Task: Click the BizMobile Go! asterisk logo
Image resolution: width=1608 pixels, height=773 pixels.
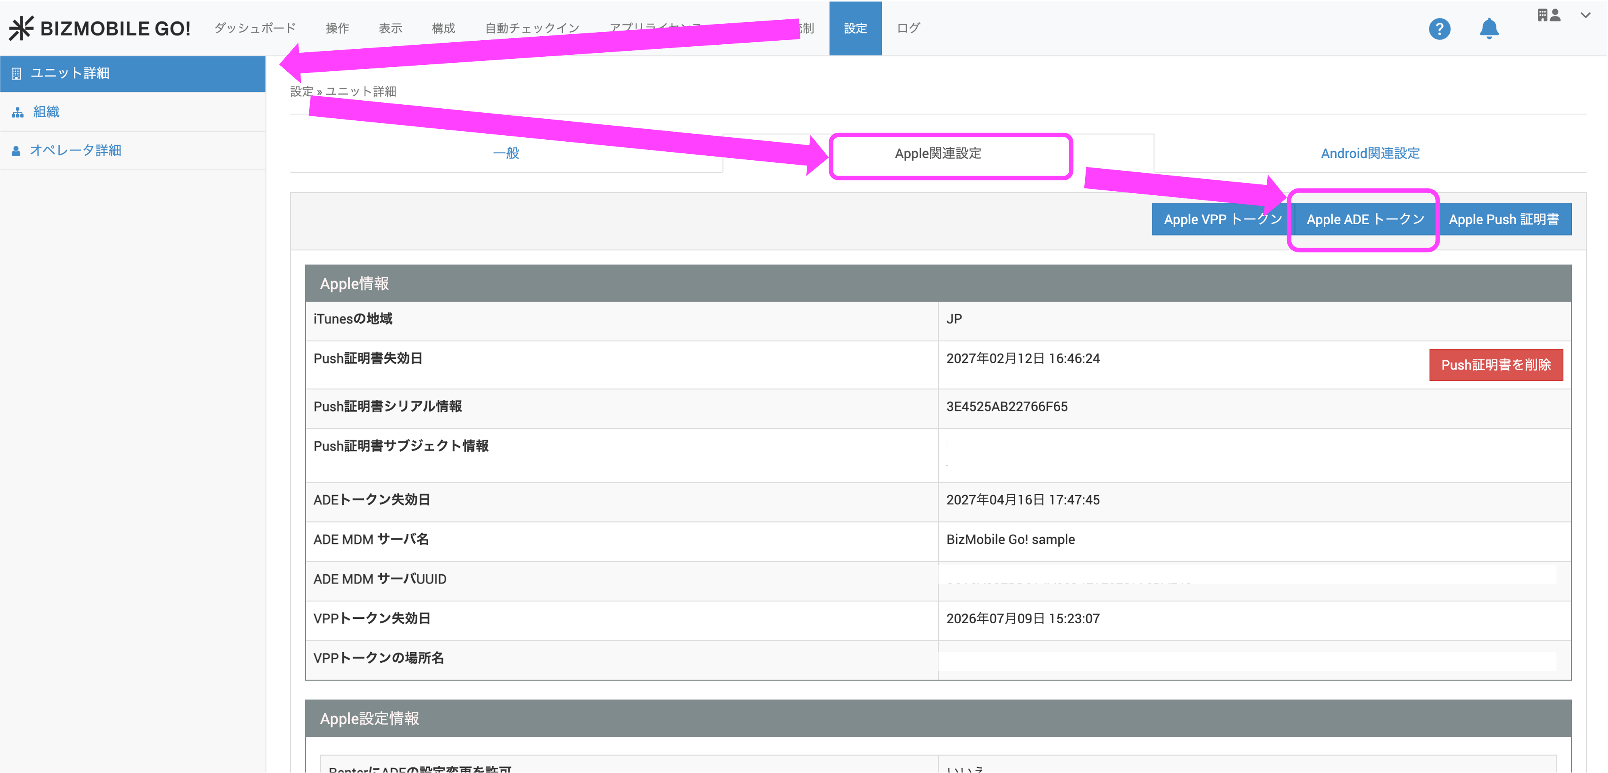Action: [21, 28]
